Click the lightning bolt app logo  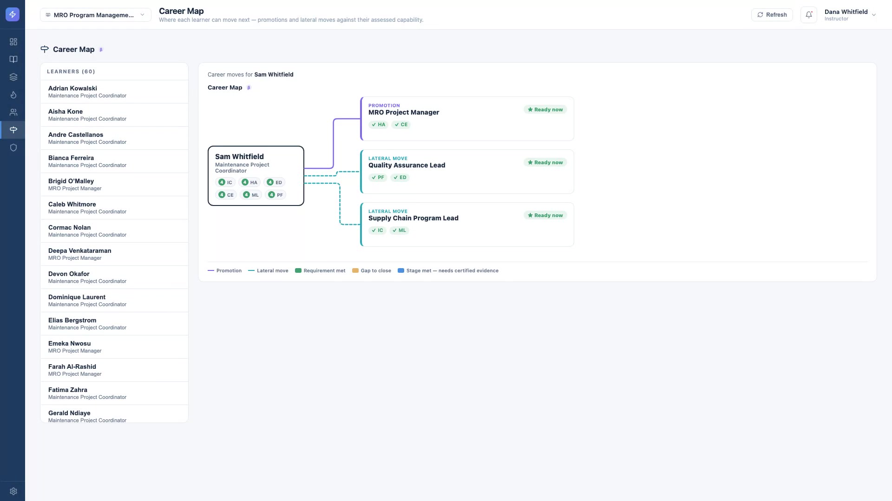coord(13,14)
